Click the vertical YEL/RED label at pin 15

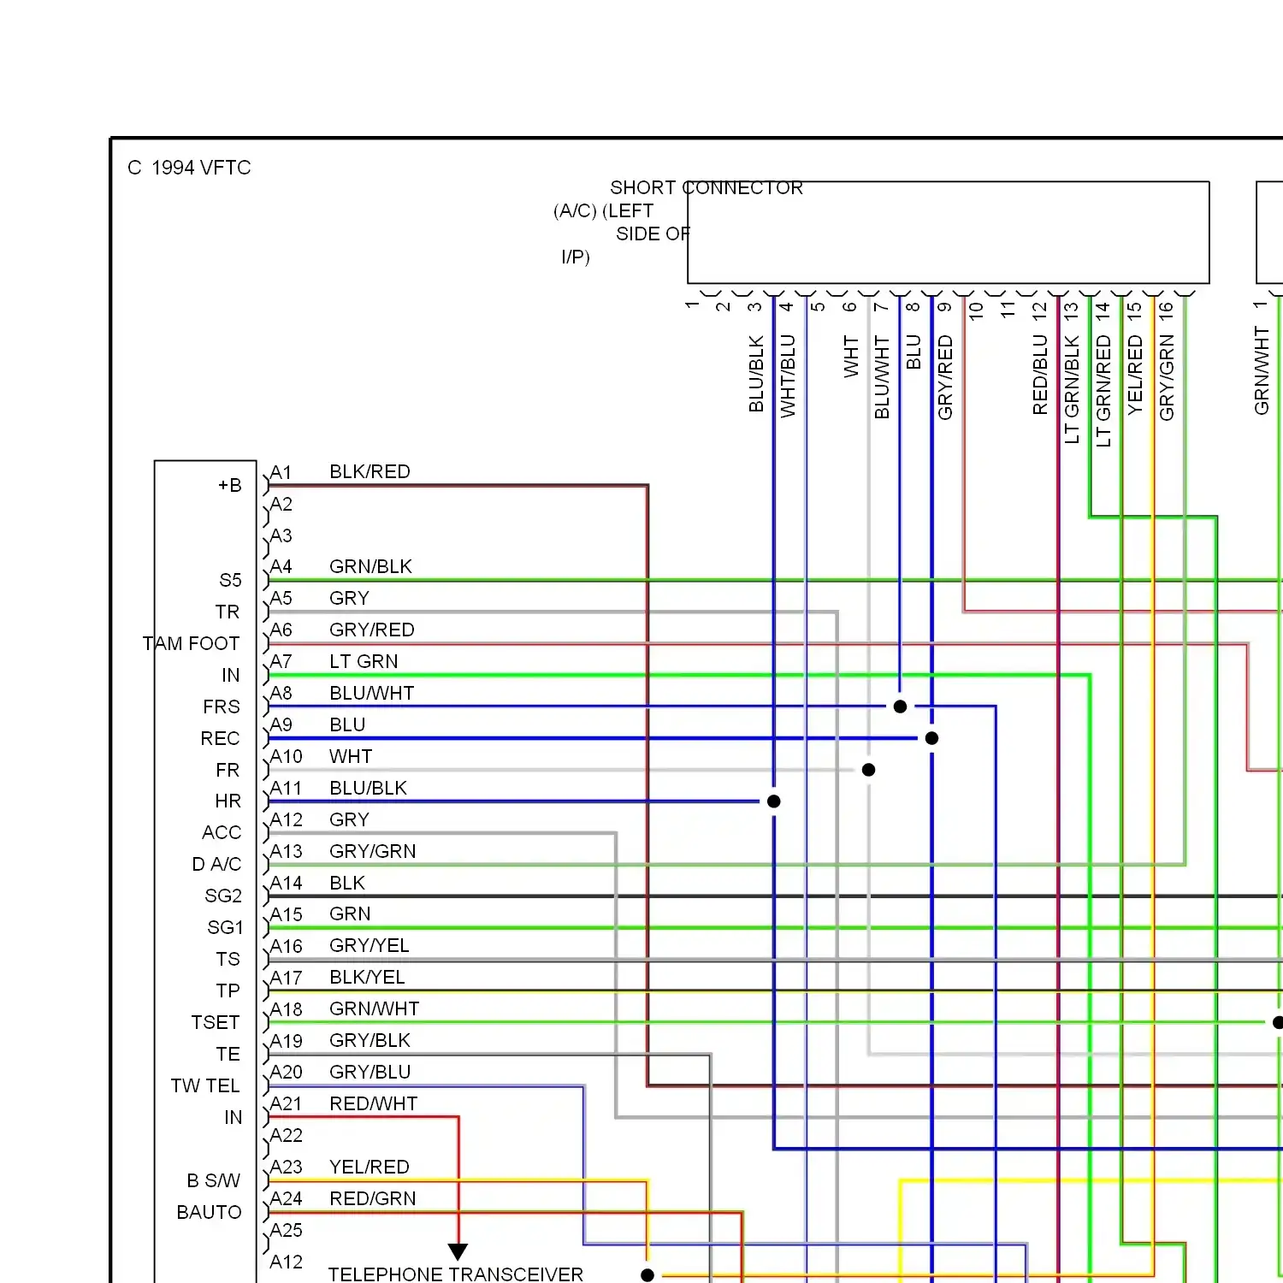coord(1135,375)
